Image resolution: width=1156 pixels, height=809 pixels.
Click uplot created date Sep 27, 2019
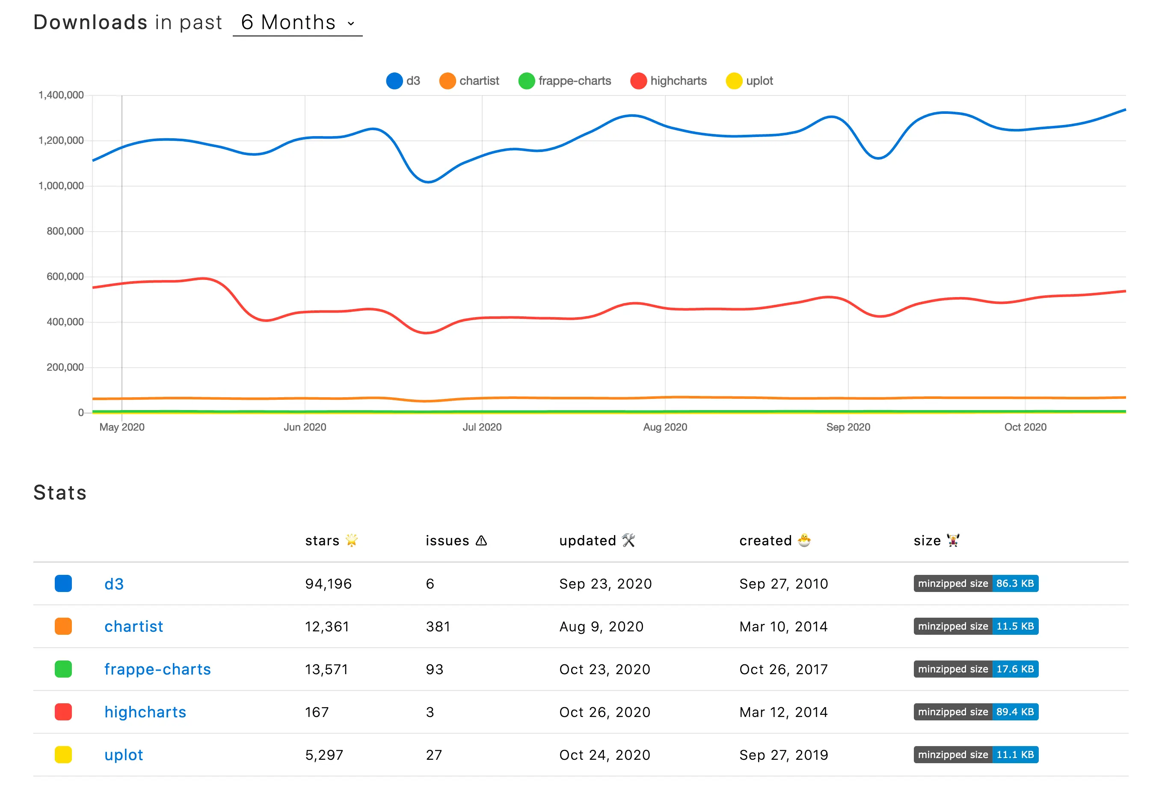click(x=784, y=755)
